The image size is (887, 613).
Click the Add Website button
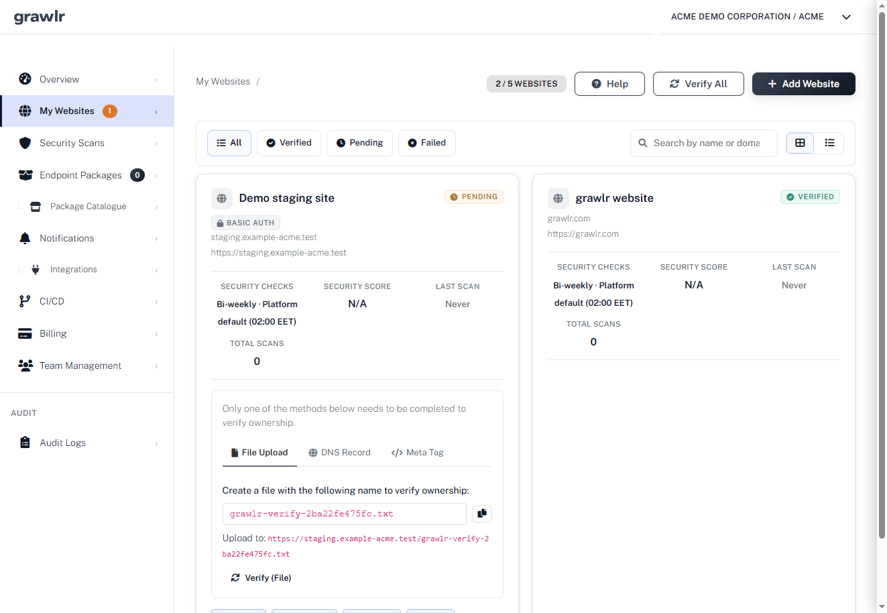[803, 84]
